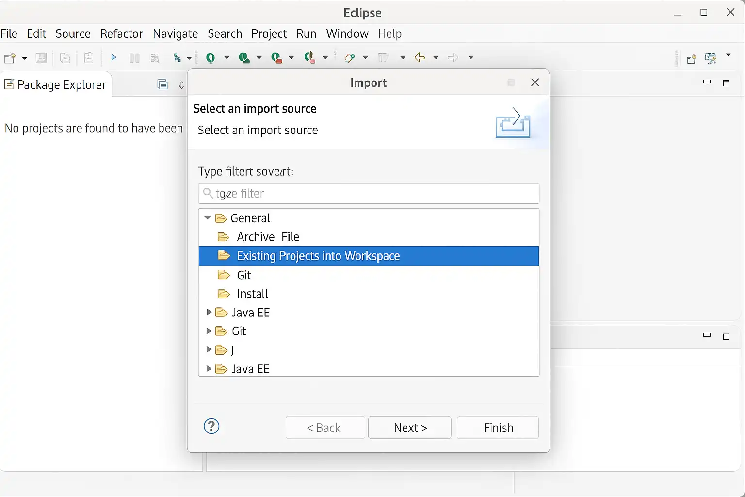Click the link arrows icon in Package Explorer
This screenshot has height=497, width=745.
click(181, 85)
